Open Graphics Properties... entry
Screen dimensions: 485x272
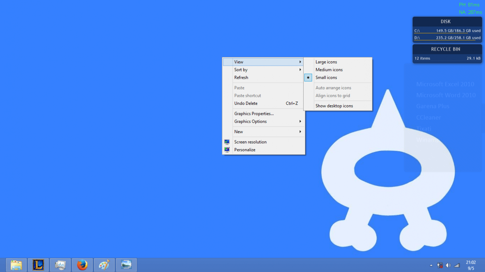click(264, 114)
